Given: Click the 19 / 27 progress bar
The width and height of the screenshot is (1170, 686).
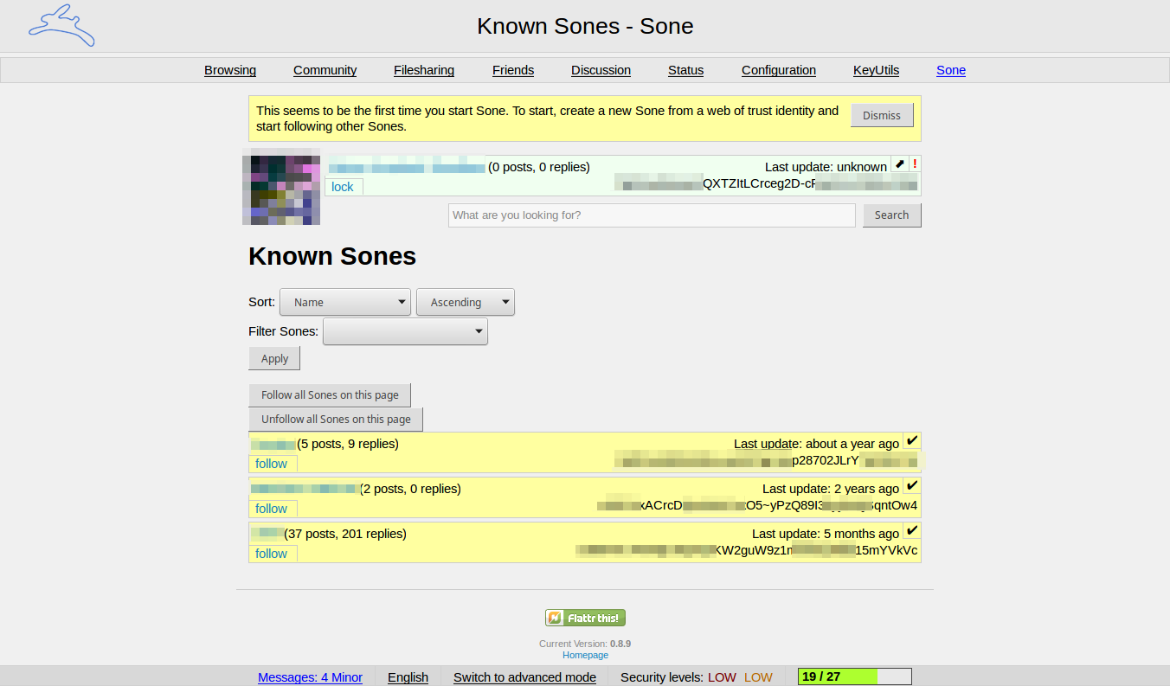Looking at the screenshot, I should 855,676.
